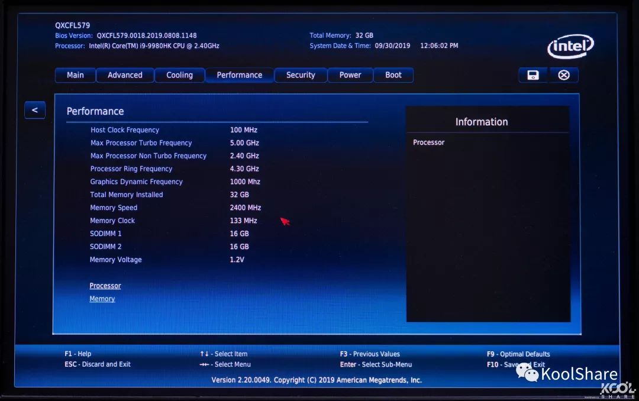Image resolution: width=639 pixels, height=401 pixels.
Task: Click the F3 - Previous Values hint
Action: pyautogui.click(x=370, y=354)
